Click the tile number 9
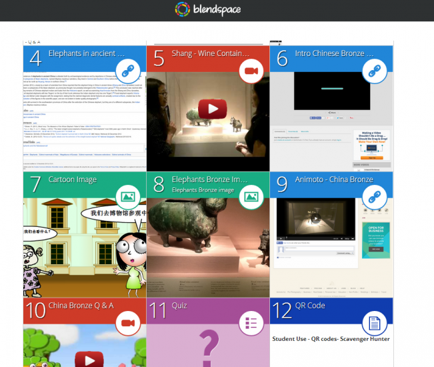434x367 pixels. (282, 184)
